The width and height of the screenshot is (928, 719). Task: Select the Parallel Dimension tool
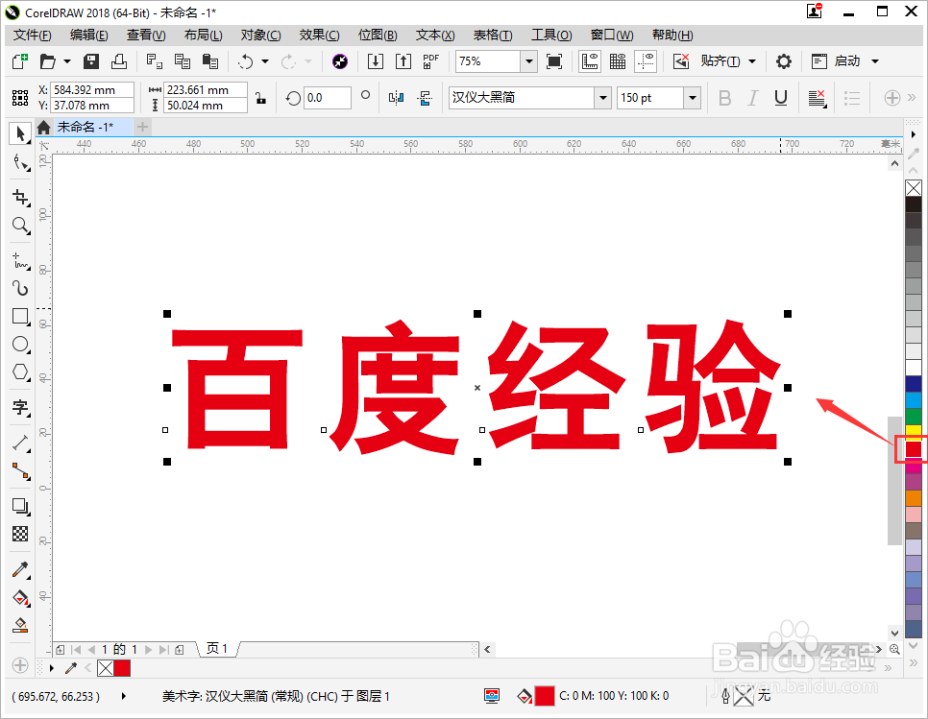pyautogui.click(x=21, y=443)
